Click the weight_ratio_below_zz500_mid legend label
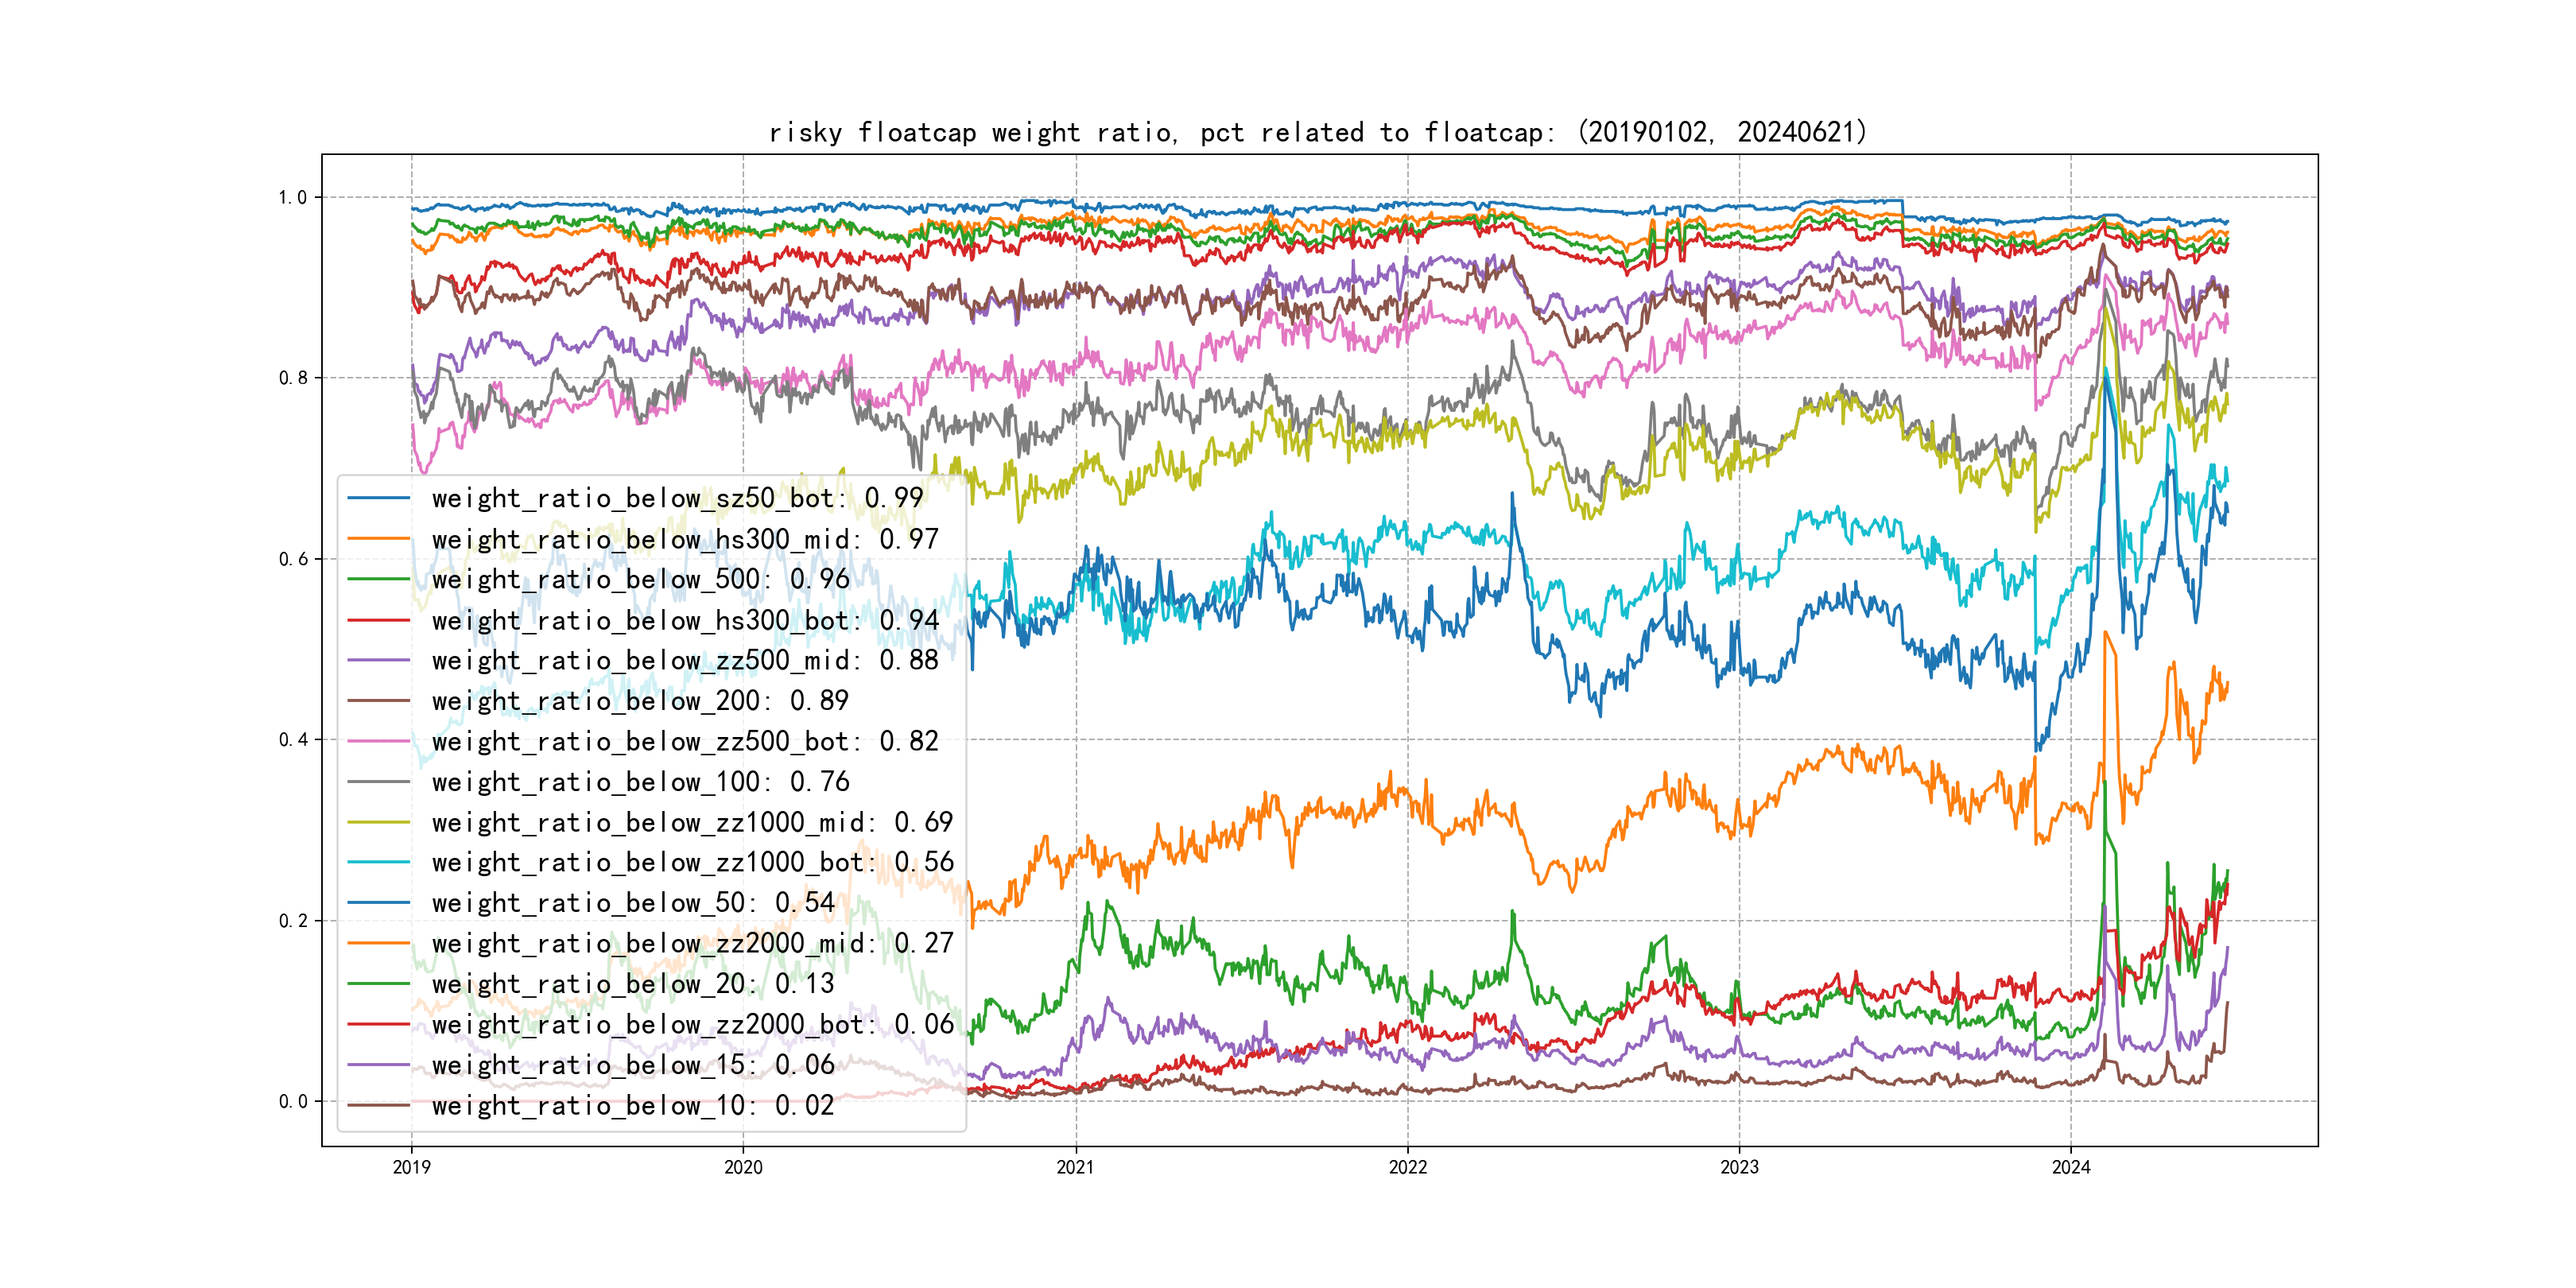Viewport: 2576px width, 1288px height. pos(685,660)
